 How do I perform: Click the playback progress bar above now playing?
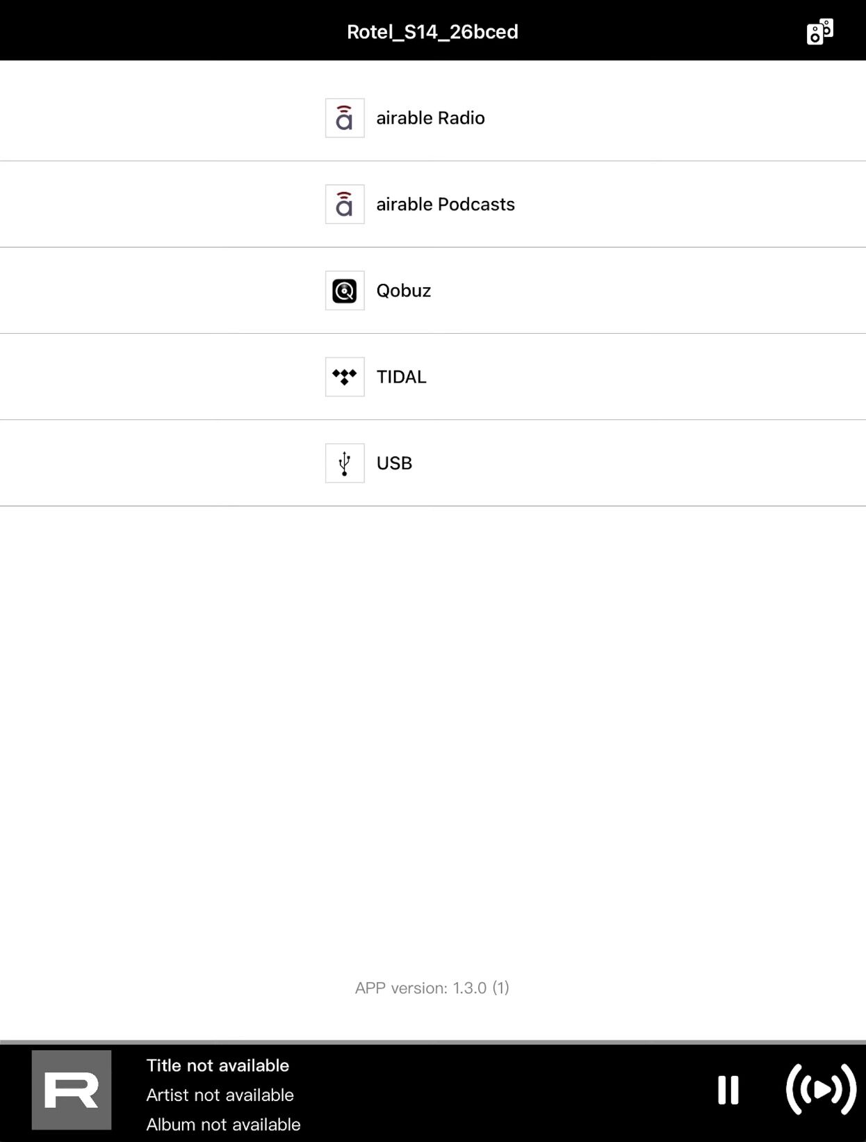[433, 1042]
